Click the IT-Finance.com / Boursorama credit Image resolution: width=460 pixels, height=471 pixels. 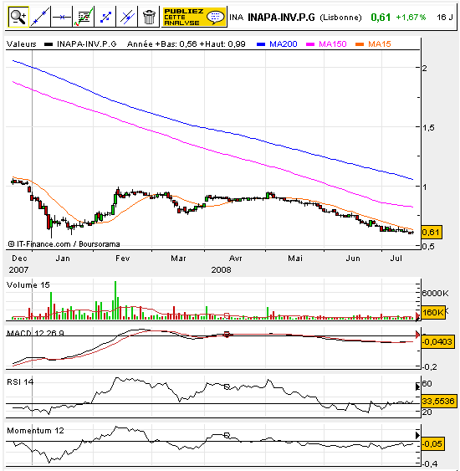[64, 244]
